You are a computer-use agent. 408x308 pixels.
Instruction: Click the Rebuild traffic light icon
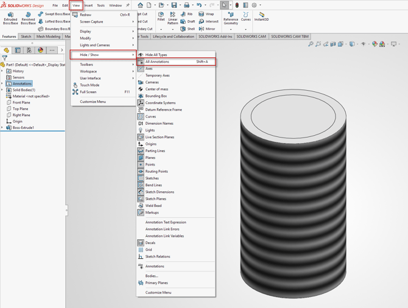coord(237,5)
